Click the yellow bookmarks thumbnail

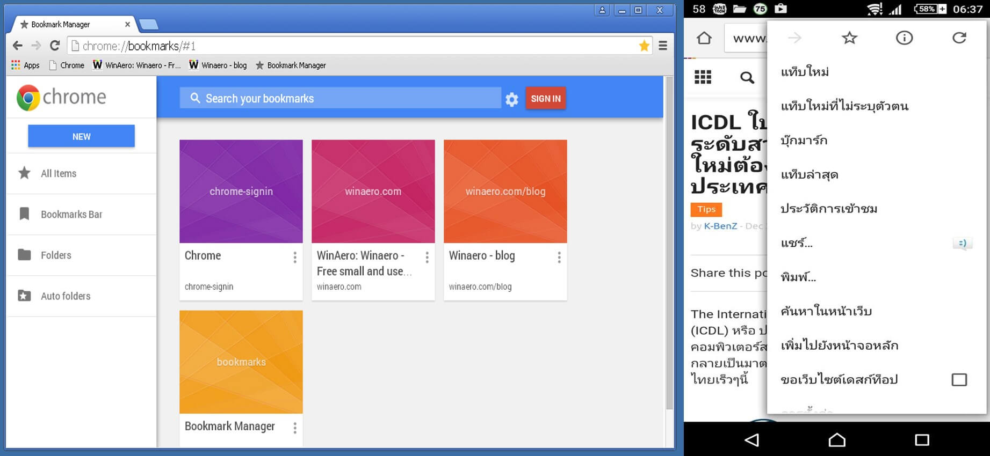click(241, 362)
